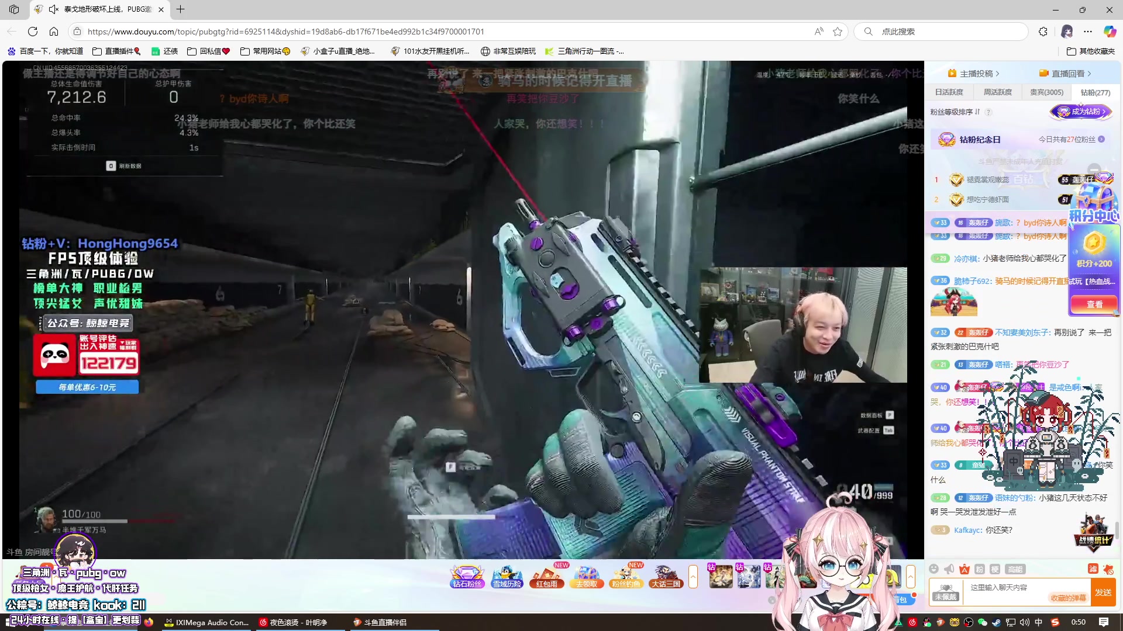1123x631 pixels.
Task: Expand the activity icons list arrow
Action: click(693, 577)
